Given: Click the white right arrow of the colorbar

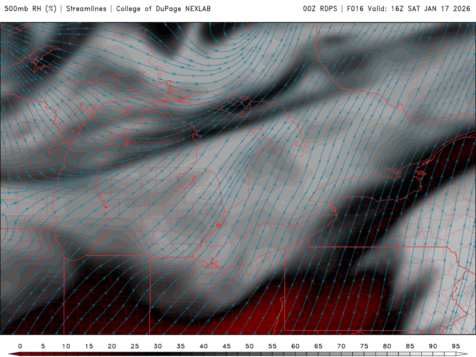Looking at the screenshot, I should (x=462, y=354).
